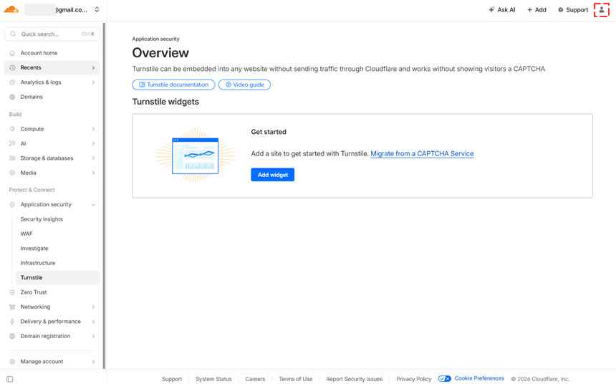Open Turnstile documentation link button
The image size is (616, 384).
[x=173, y=85]
